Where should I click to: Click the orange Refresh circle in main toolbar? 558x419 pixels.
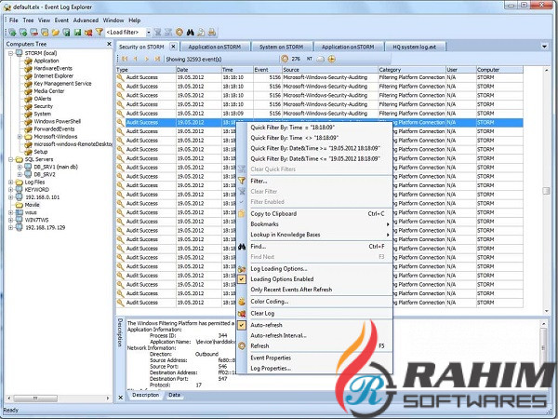click(x=179, y=33)
